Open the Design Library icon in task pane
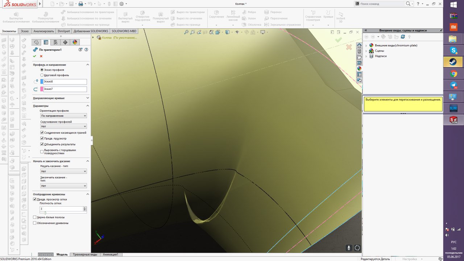Viewport: 464px width, 261px height. [x=359, y=51]
